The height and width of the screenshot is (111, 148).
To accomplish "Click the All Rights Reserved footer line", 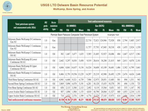I will coord(74,110).
